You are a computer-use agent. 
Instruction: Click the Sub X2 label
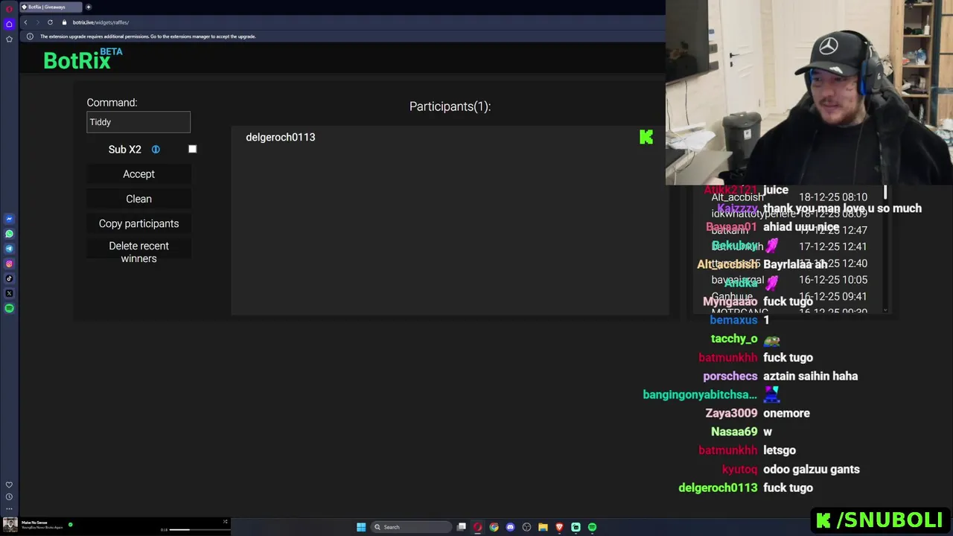pos(124,150)
